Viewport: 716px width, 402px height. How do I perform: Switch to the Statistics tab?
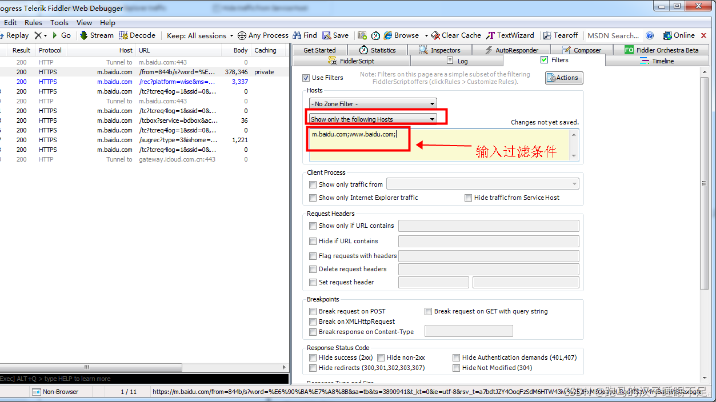pyautogui.click(x=377, y=50)
